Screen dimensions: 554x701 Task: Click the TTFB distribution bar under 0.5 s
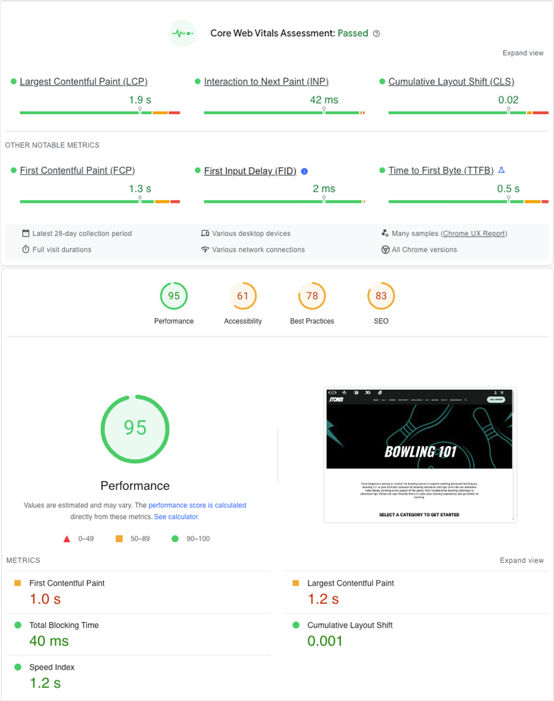469,202
